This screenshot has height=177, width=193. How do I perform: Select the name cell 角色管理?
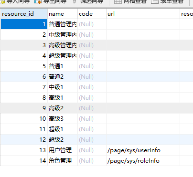pos(63,161)
